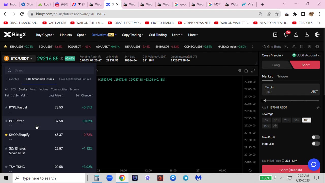This screenshot has height=183, width=325.
Task: Enable the Stop Loss switch
Action: 316,144
